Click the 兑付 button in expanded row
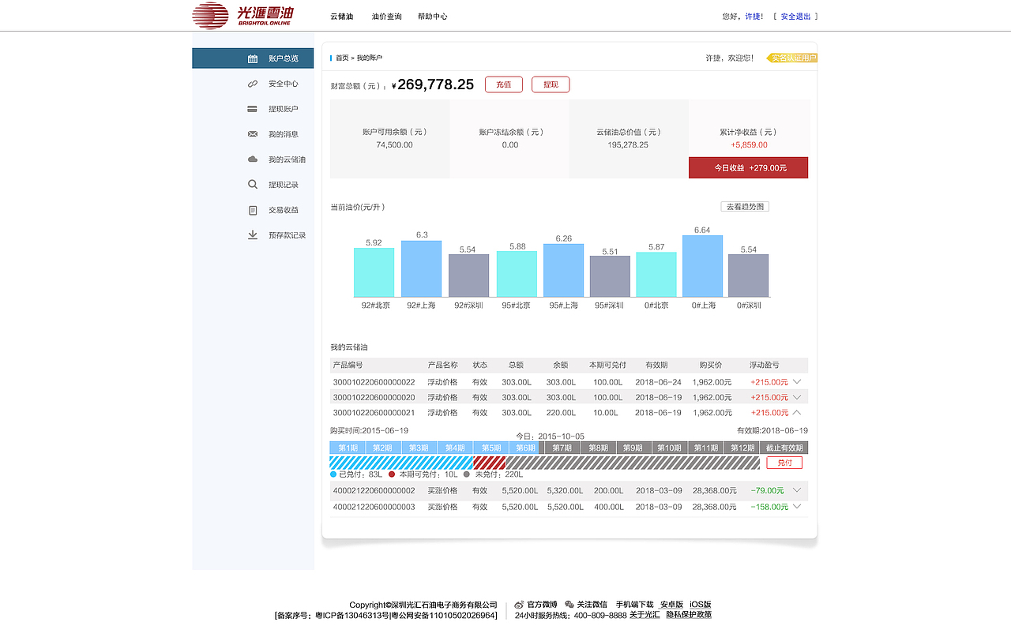Screen dimensions: 1011x641 [x=783, y=463]
